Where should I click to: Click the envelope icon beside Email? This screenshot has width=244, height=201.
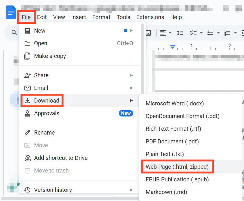pyautogui.click(x=27, y=88)
